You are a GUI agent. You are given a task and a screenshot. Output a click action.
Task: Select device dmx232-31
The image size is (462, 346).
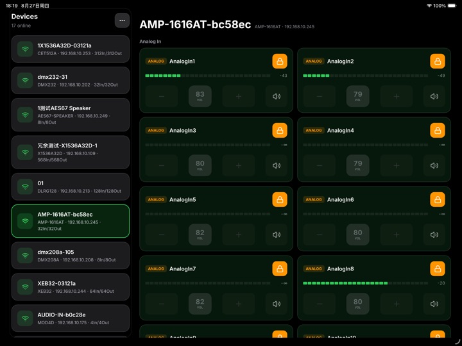pos(71,80)
